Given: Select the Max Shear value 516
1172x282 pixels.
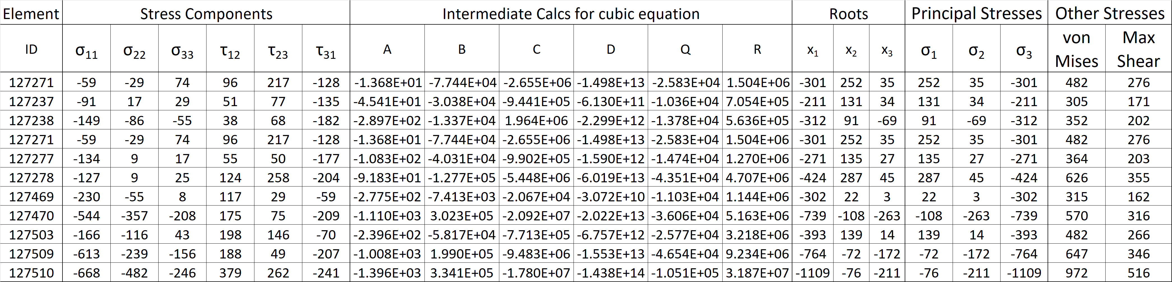Looking at the screenshot, I should pos(1138,272).
